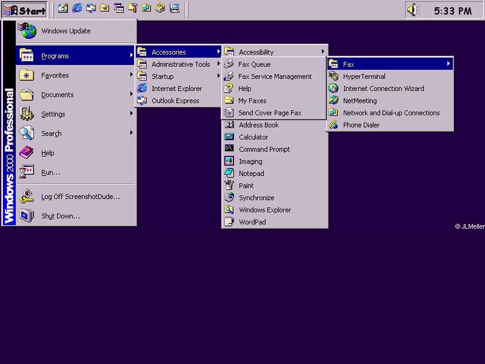This screenshot has height=364, width=485.
Task: Expand the Settings submenu arrow
Action: pyautogui.click(x=131, y=113)
